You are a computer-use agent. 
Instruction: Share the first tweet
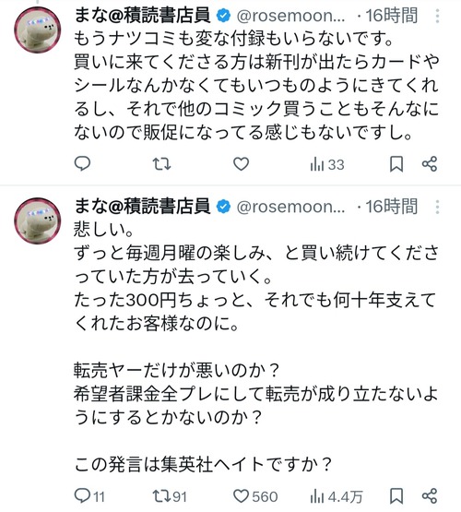(430, 164)
